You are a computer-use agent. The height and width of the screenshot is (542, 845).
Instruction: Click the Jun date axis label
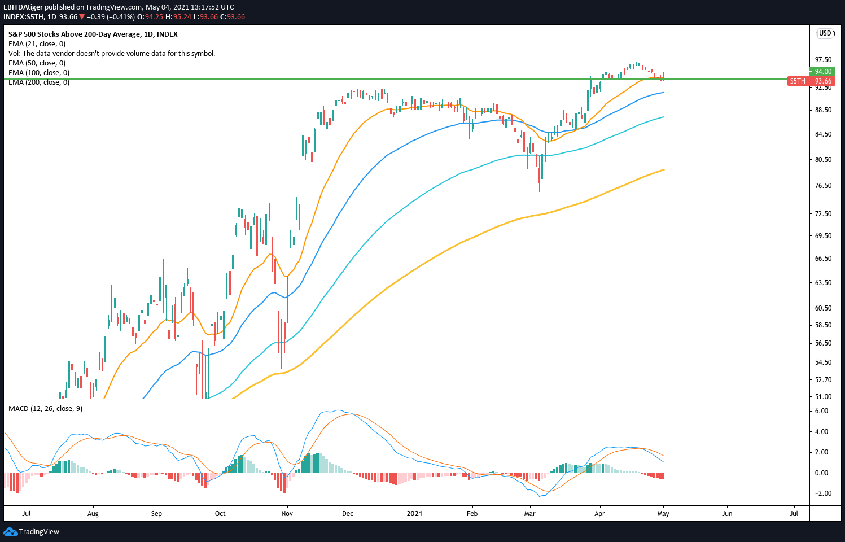click(x=727, y=514)
